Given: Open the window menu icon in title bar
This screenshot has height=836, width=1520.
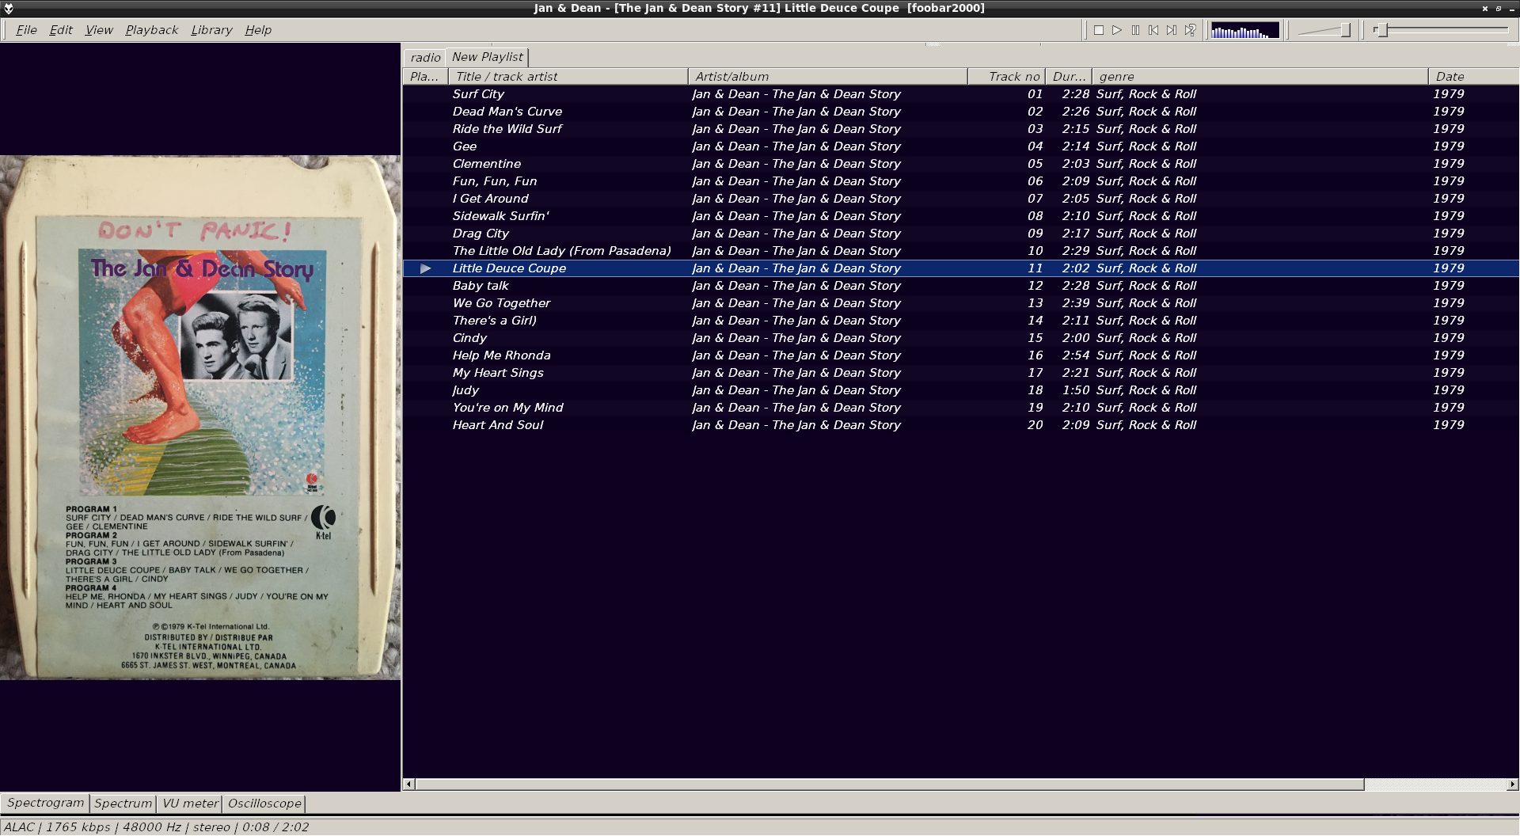Looking at the screenshot, I should pyautogui.click(x=9, y=8).
